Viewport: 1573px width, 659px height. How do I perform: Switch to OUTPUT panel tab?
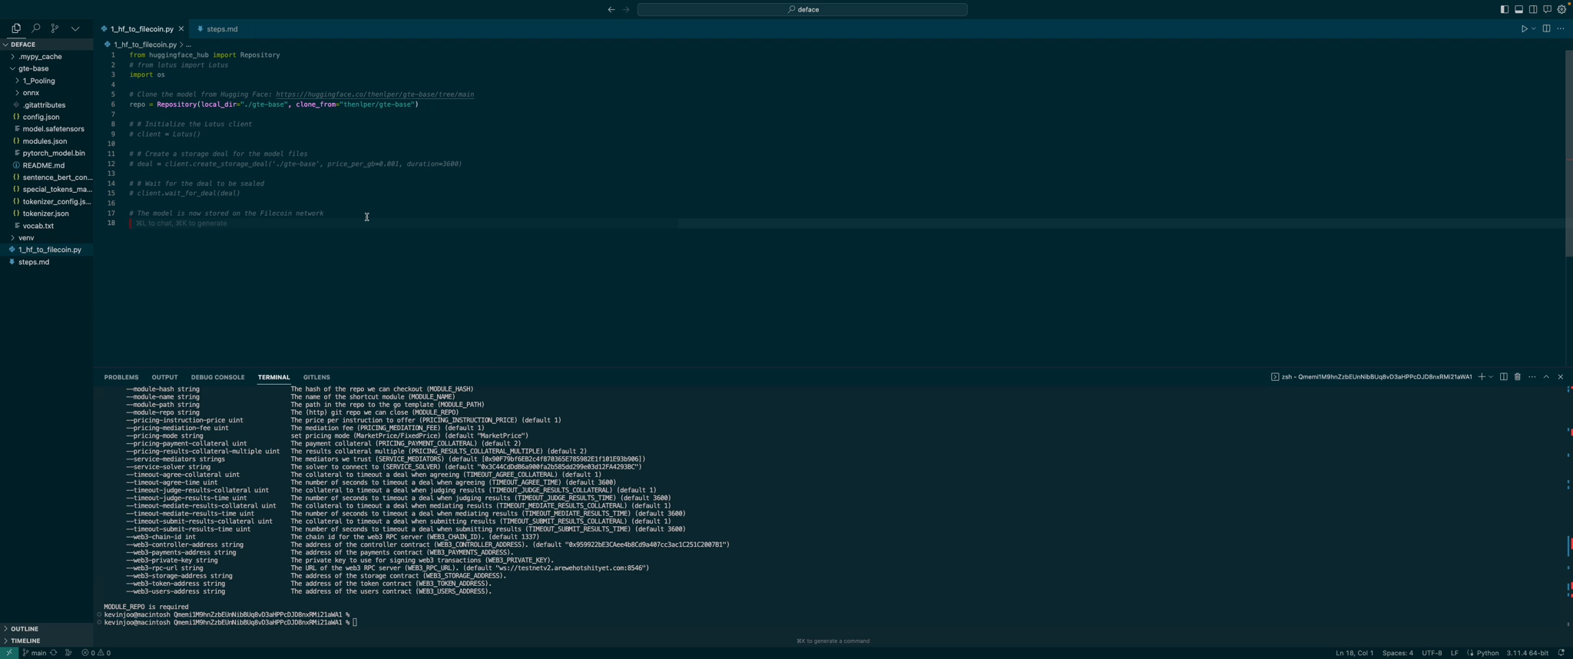tap(164, 377)
